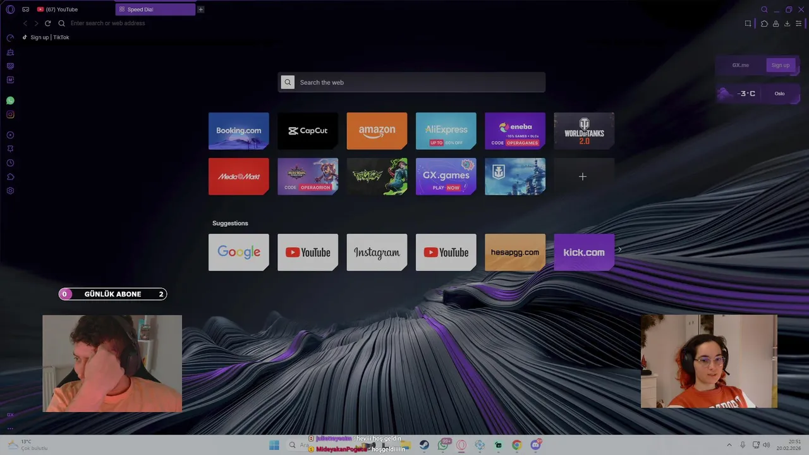Open the Booking.com speed dial tile

[239, 131]
